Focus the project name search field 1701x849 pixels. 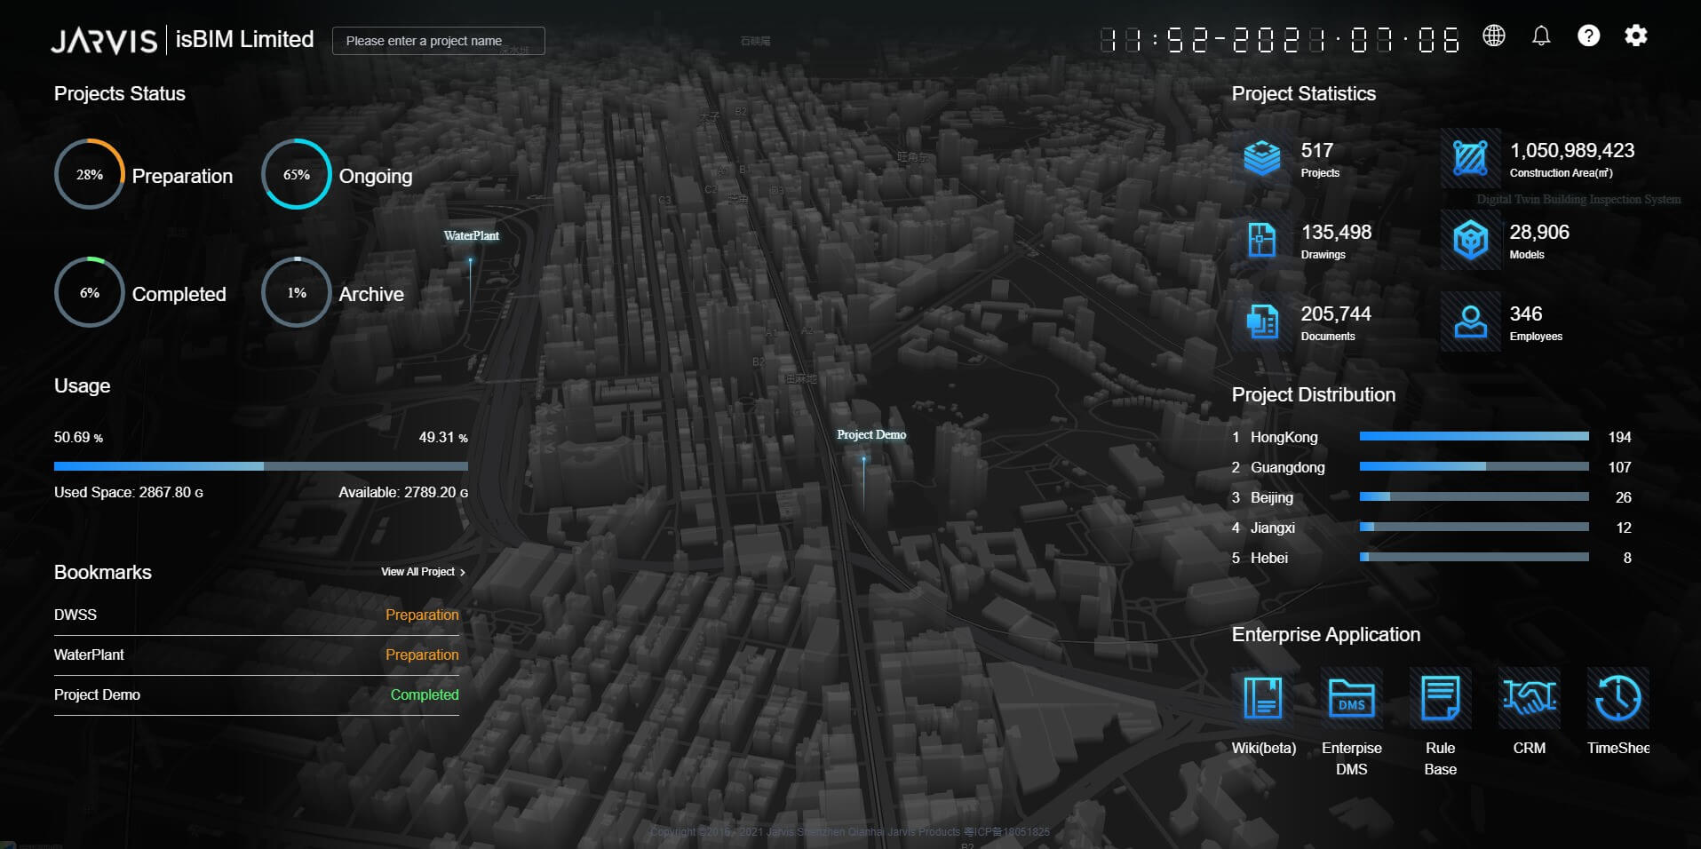click(438, 41)
